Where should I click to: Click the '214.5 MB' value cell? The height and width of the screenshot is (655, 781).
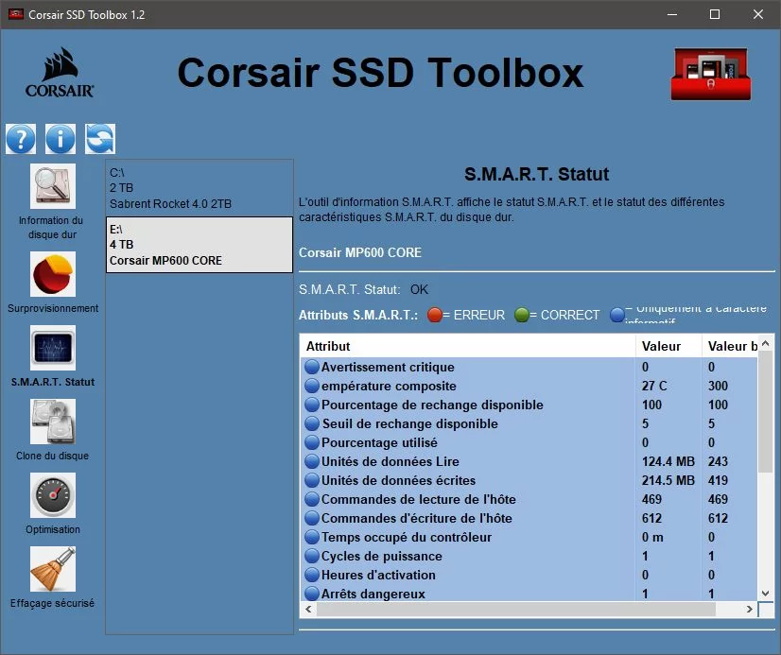click(x=668, y=480)
